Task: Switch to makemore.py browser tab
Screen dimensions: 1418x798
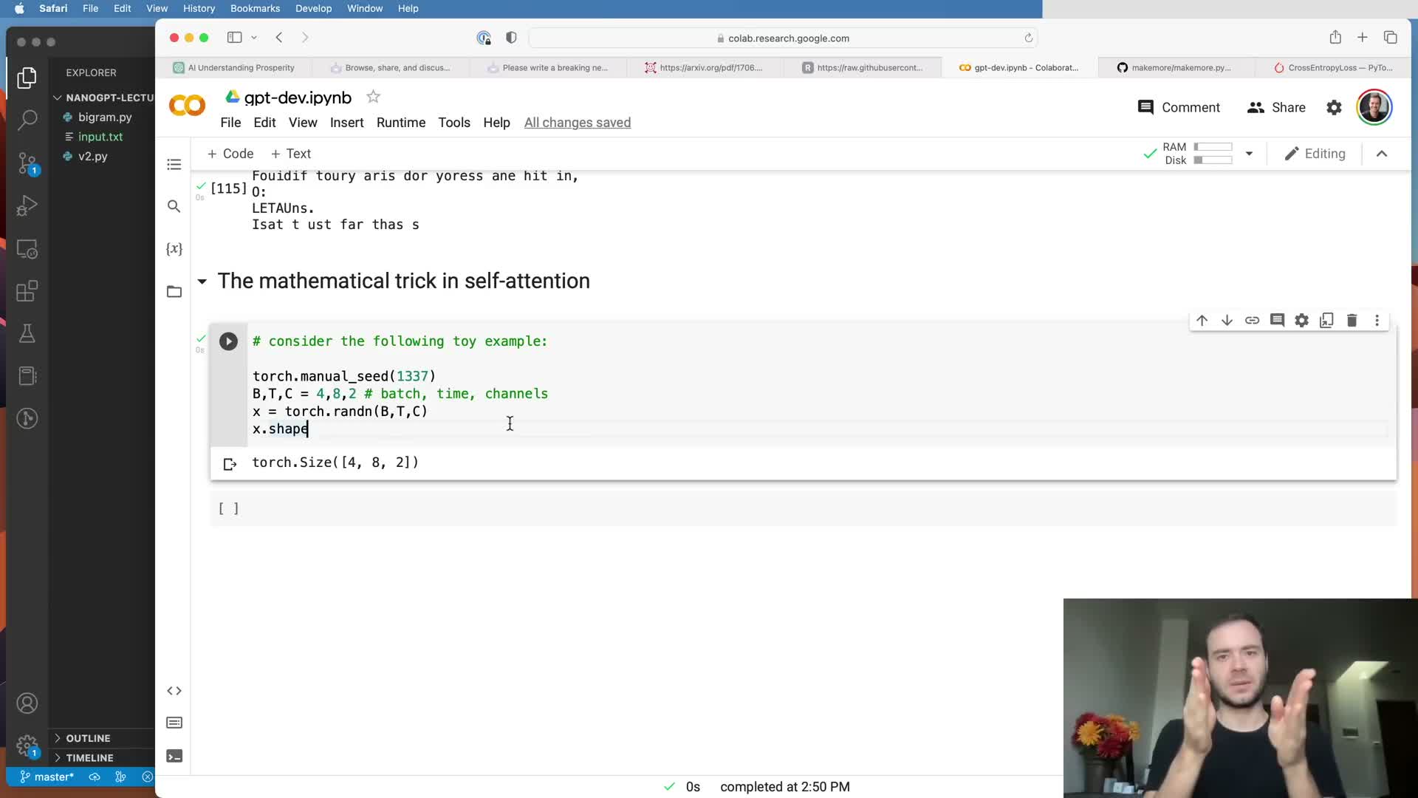Action: [x=1174, y=67]
